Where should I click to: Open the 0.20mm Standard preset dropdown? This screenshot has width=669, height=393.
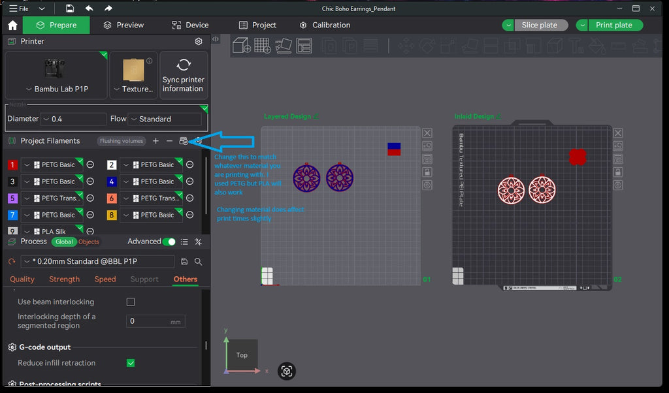98,261
